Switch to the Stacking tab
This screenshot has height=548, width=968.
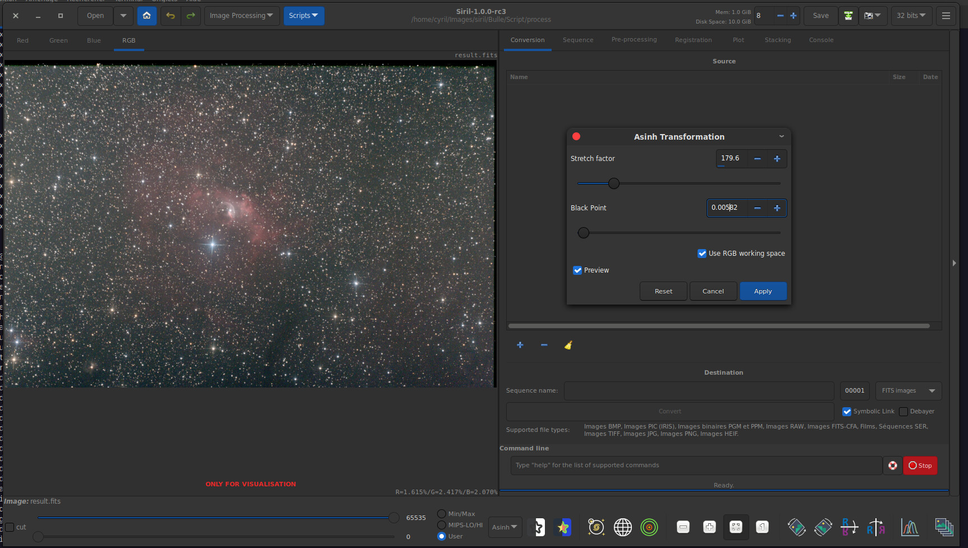[777, 40]
